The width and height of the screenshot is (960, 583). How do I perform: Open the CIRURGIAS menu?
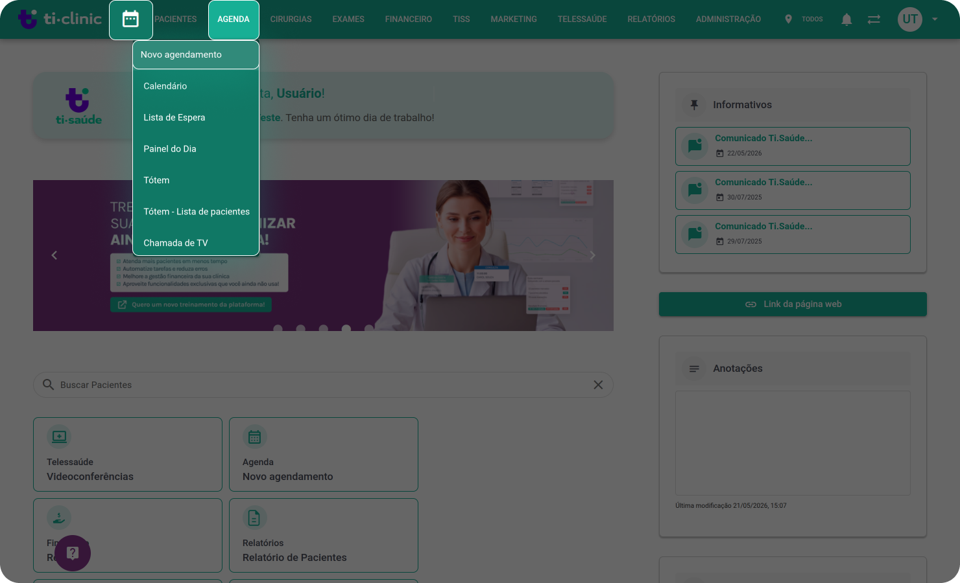(x=291, y=19)
